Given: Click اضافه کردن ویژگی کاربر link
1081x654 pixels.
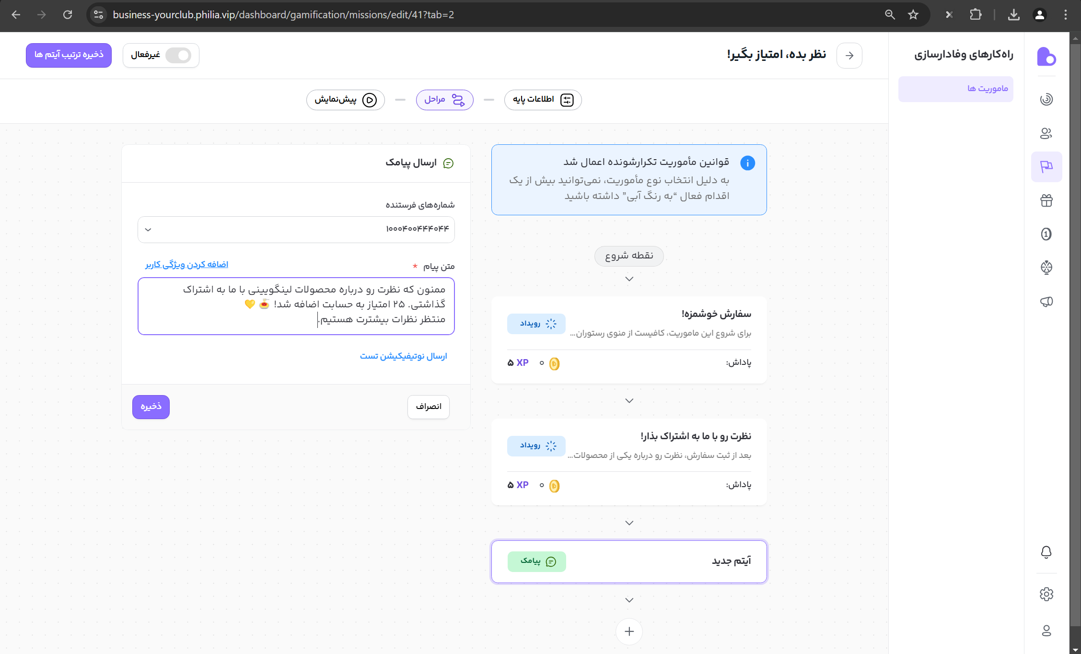Looking at the screenshot, I should (186, 265).
